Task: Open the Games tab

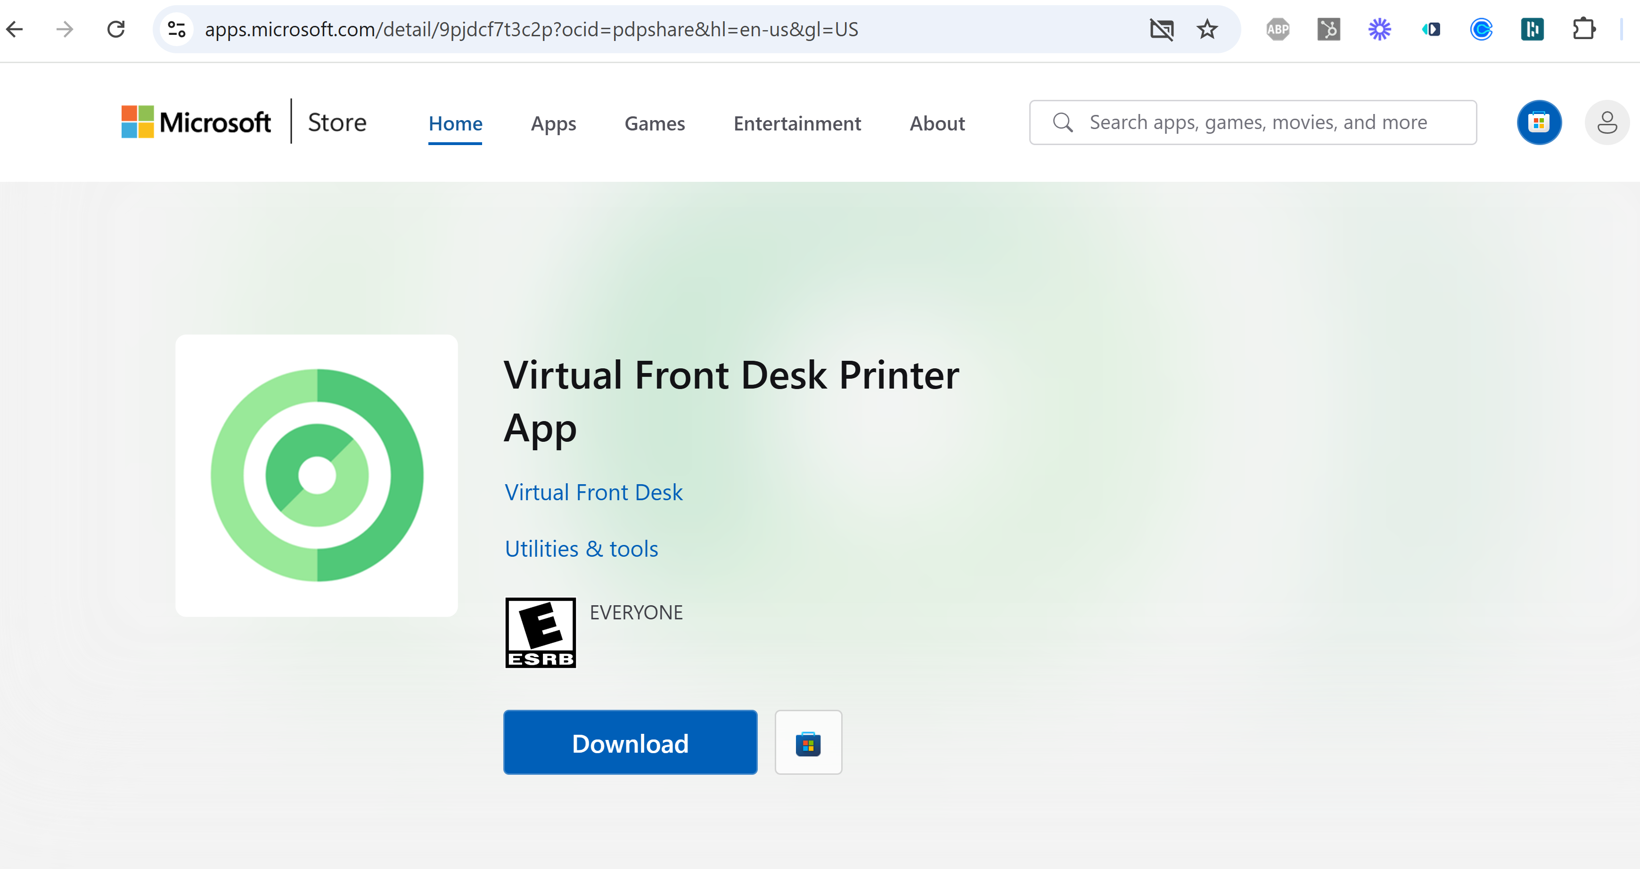Action: pos(655,123)
